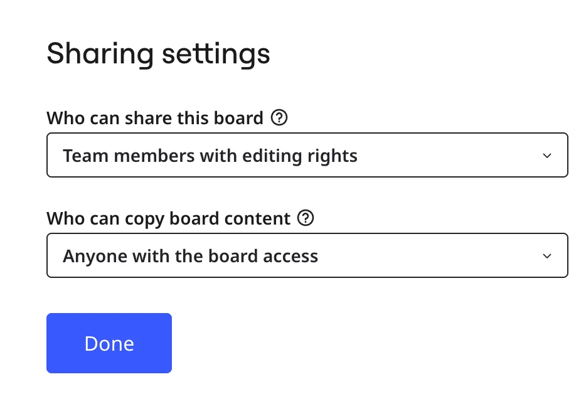Click the chevron arrow in the share-permission dropdown

[x=546, y=155]
